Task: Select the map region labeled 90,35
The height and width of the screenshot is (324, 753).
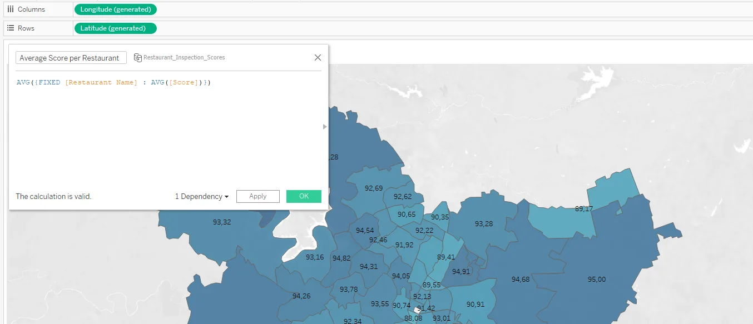Action: 440,217
